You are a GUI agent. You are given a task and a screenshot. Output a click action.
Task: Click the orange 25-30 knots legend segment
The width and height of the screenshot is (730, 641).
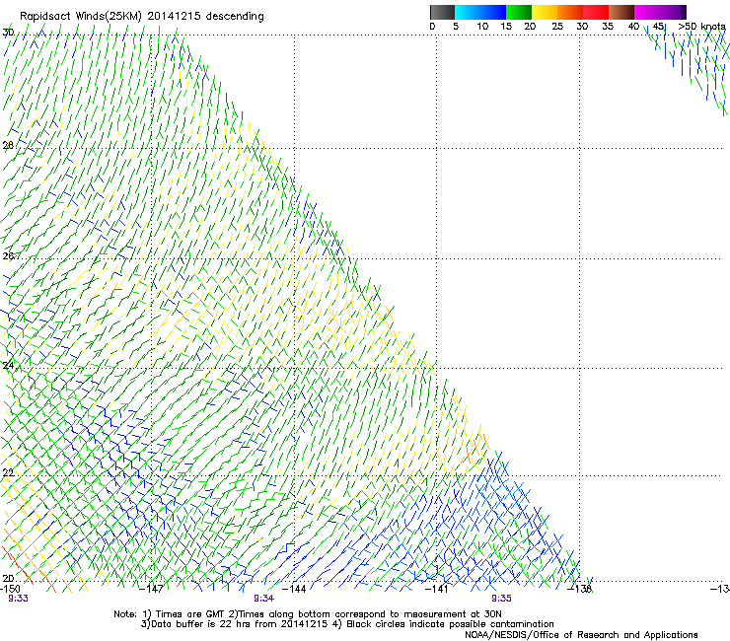(x=570, y=12)
